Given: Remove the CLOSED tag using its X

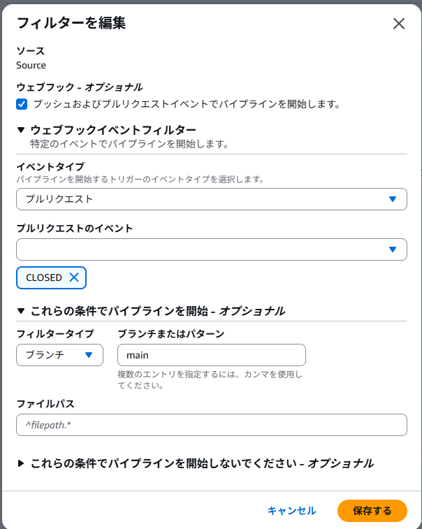Looking at the screenshot, I should point(74,277).
